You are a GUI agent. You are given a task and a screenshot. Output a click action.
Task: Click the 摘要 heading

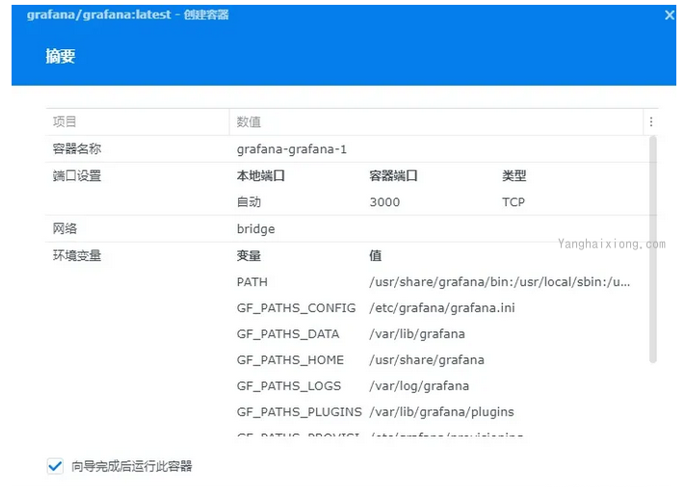pos(61,56)
